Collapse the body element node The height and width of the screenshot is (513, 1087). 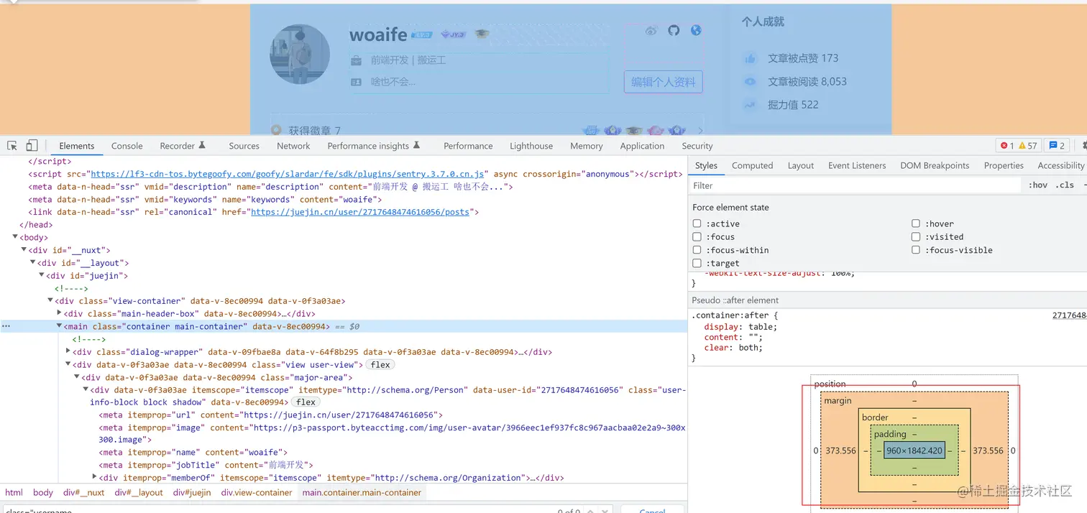(x=16, y=237)
